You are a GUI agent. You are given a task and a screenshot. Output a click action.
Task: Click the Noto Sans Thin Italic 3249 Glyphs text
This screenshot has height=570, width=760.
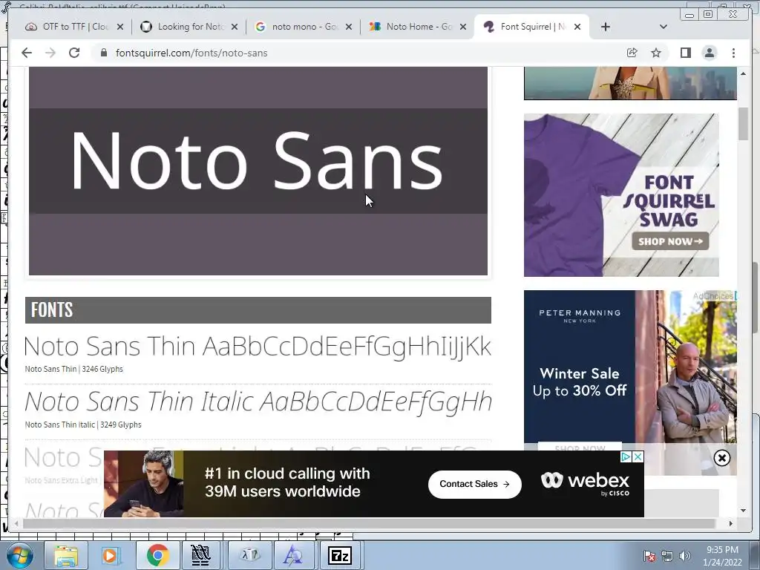(83, 425)
